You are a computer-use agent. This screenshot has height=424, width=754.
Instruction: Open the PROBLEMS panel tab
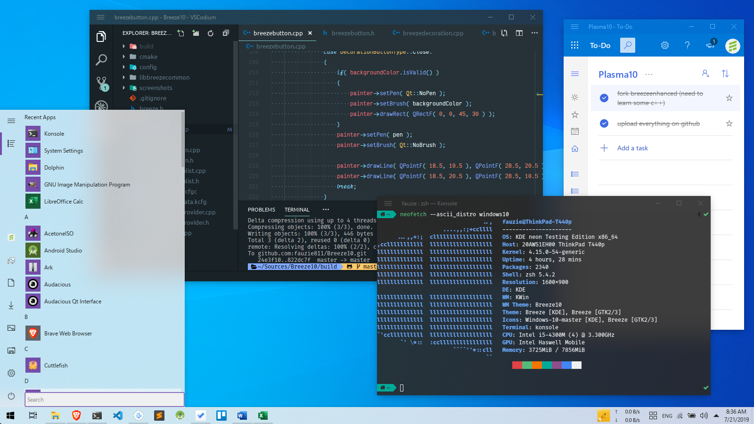point(262,210)
